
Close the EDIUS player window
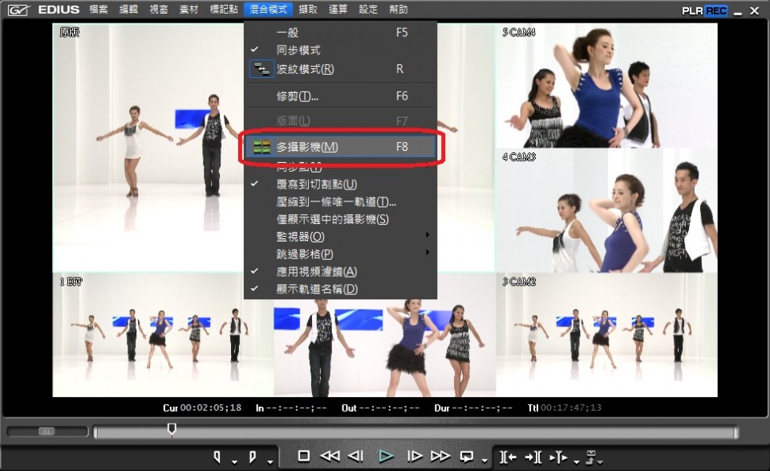(754, 10)
